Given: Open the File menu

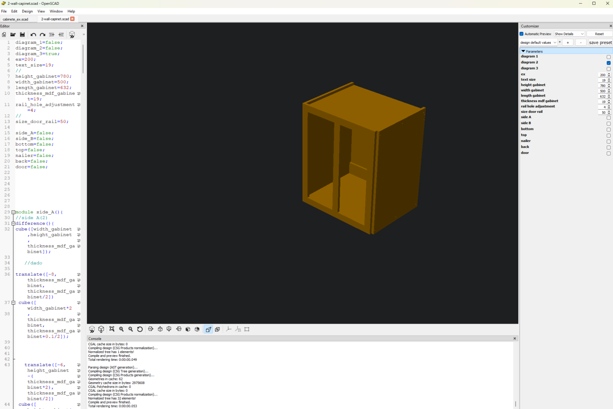Looking at the screenshot, I should point(4,11).
